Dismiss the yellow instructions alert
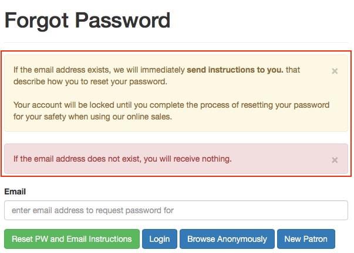Viewport: 354px width, 253px height. coord(335,71)
